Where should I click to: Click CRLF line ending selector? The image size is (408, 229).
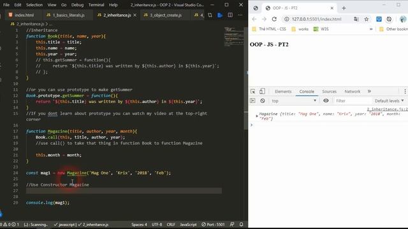[171, 225]
